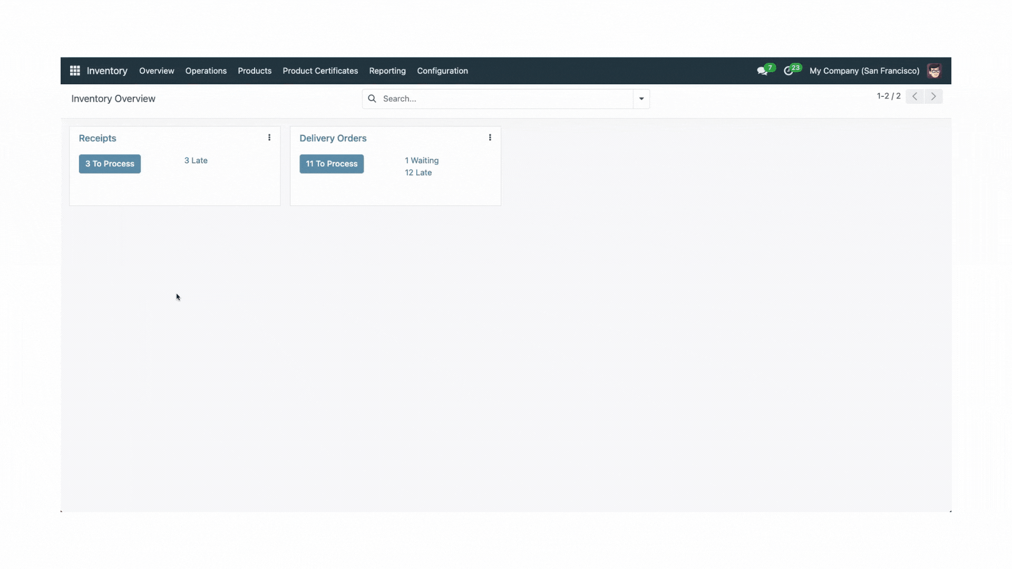View the 3 Late receipts
The image size is (1012, 569).
pyautogui.click(x=196, y=160)
